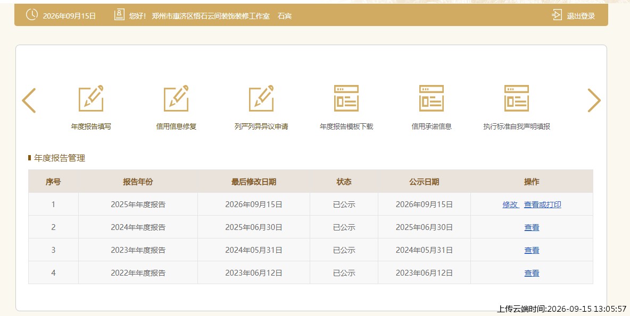Click the 最后修改日期 cell 2026年09月15日 in the table
Image resolution: width=630 pixels, height=316 pixels.
253,204
